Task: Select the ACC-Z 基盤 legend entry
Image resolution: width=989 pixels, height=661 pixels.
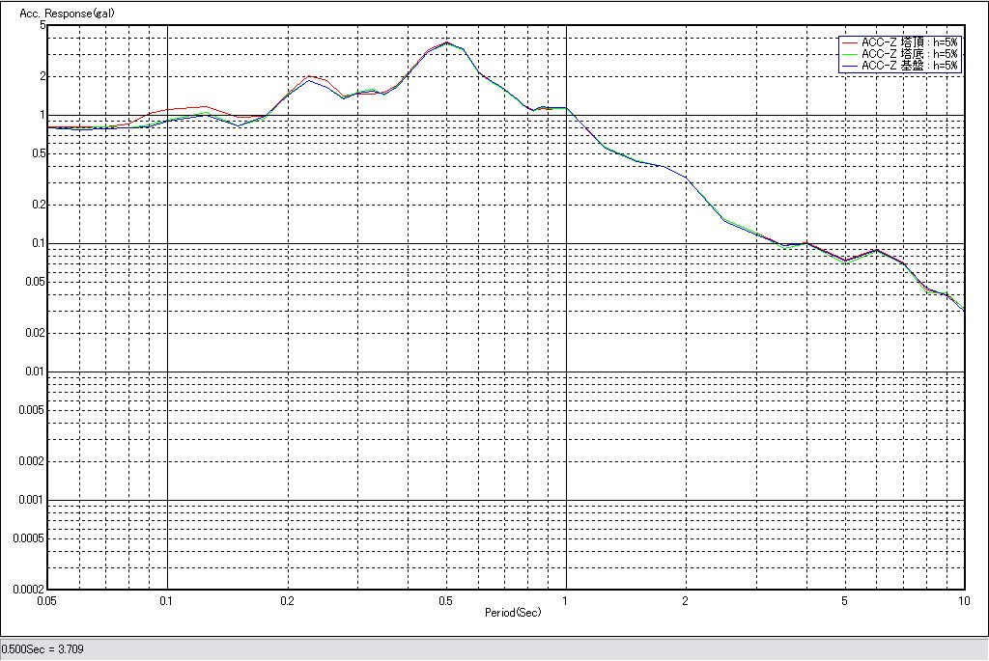Action: point(909,67)
